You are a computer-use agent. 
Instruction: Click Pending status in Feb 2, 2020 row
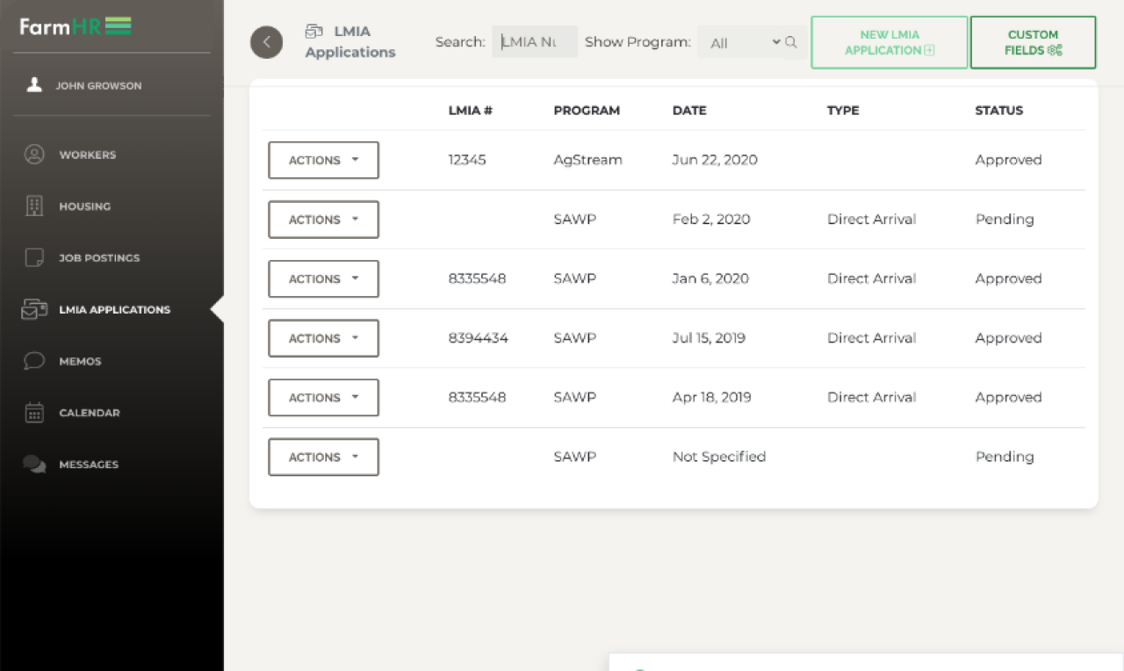[x=1005, y=220]
